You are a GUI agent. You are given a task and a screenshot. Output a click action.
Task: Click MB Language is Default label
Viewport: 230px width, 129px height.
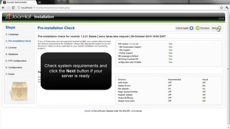coord(128,56)
